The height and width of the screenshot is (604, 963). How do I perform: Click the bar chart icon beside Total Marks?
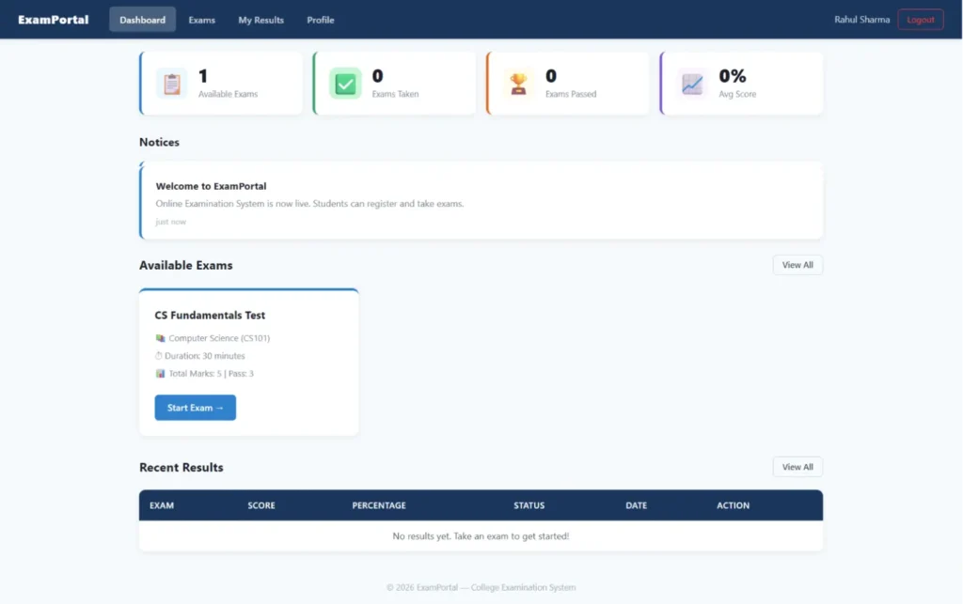click(160, 374)
